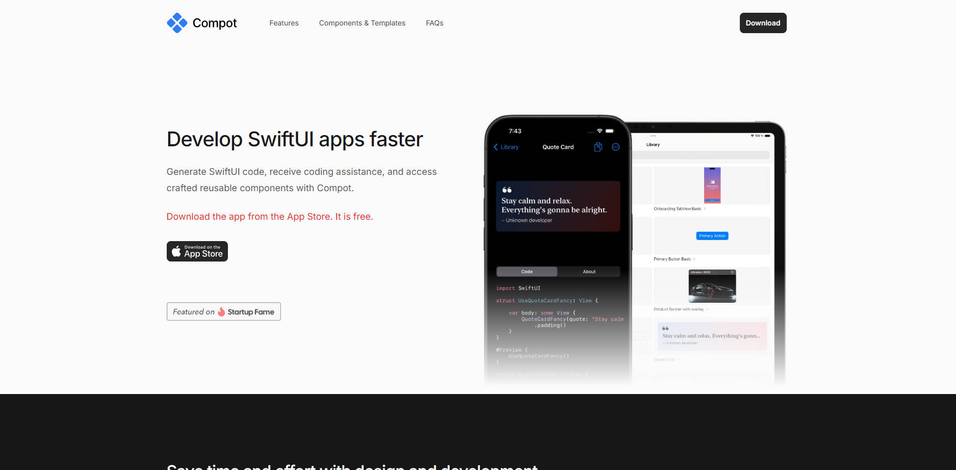Open the circled ellipsis more icon
Viewport: 956px width, 470px height.
point(616,147)
